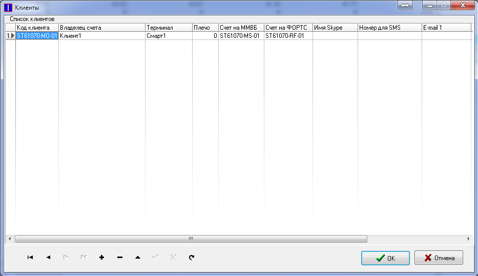Click the Терминал column header
The width and height of the screenshot is (478, 276).
[169, 28]
